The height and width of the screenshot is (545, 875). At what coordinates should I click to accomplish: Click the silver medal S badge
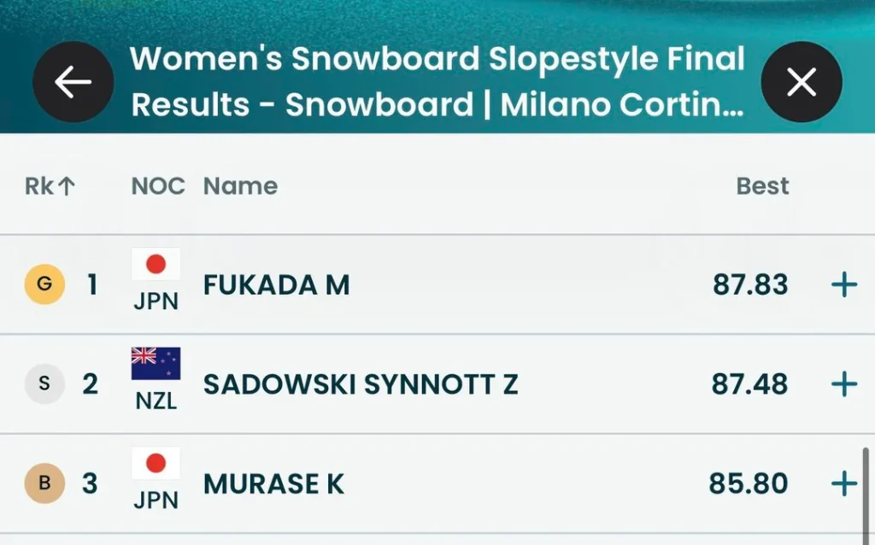(44, 384)
